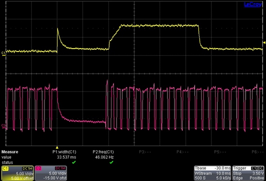Screen dimensions: 266x181
Task: Click the green status checkmark under P1
Action: [x=74, y=162]
